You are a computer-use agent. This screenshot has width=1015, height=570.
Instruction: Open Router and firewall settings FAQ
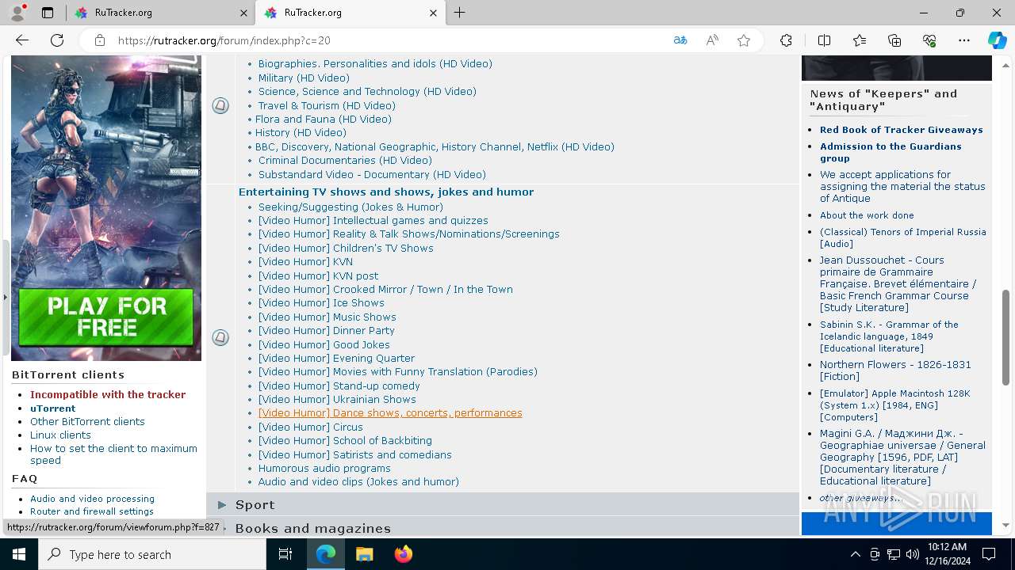click(92, 511)
